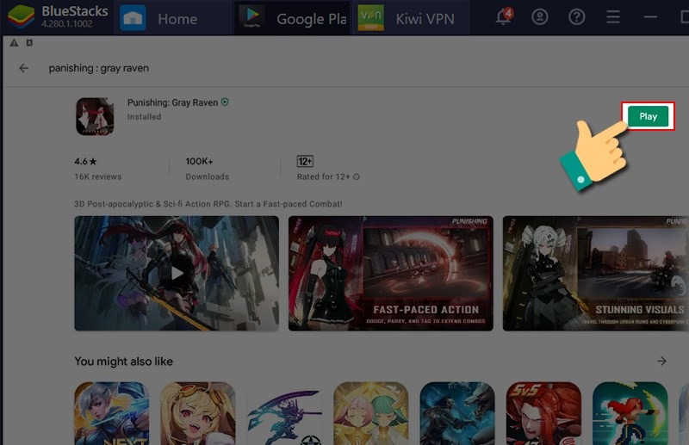Open the account profile icon
The height and width of the screenshot is (445, 689).
click(540, 17)
